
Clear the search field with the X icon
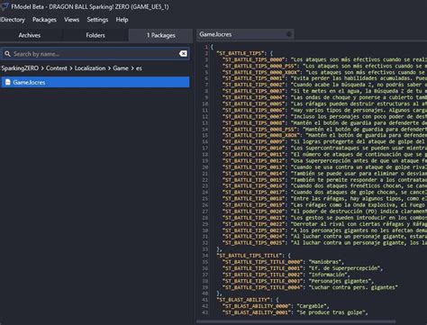[x=183, y=54]
